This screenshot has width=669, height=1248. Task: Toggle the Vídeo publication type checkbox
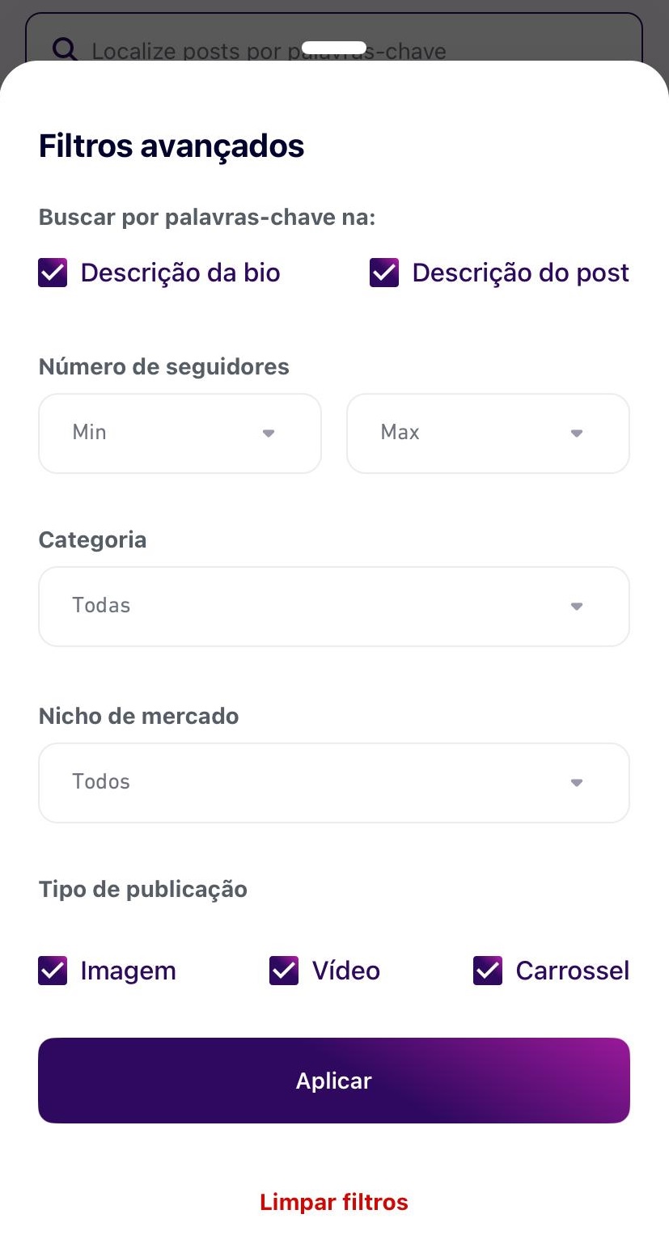click(x=284, y=971)
